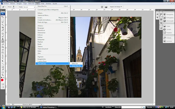The height and width of the screenshot is (109, 175).
Task: Select the Notes tool
Action: pyautogui.click(x=3, y=67)
